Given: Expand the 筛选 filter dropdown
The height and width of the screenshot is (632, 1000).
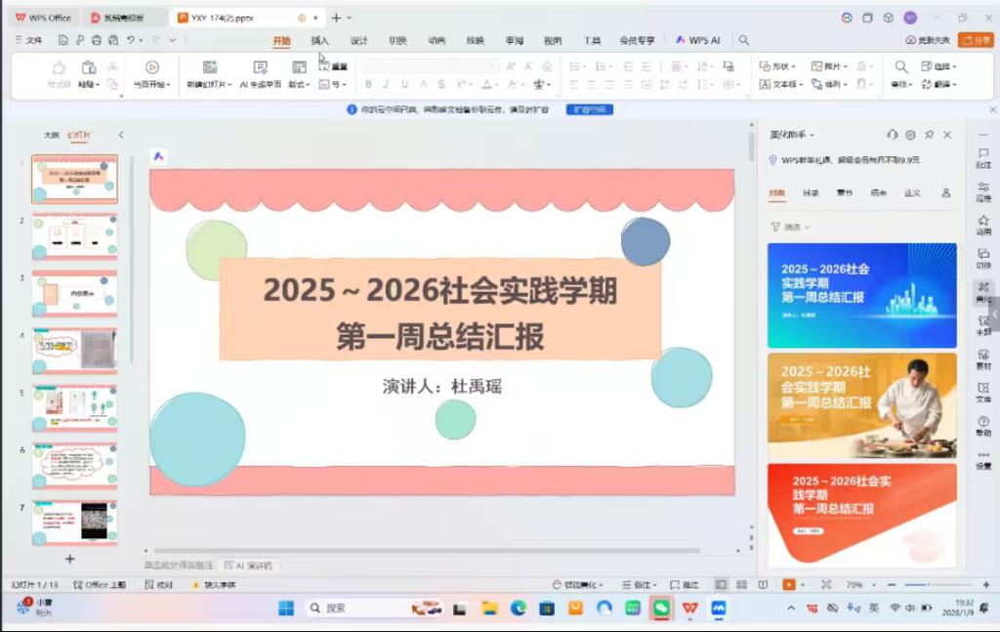Looking at the screenshot, I should (x=791, y=227).
